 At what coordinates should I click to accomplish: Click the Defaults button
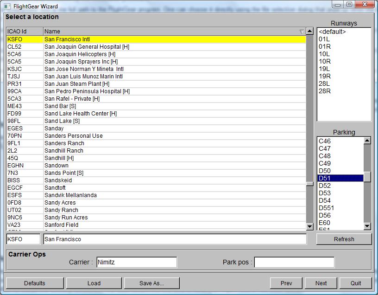(35, 283)
